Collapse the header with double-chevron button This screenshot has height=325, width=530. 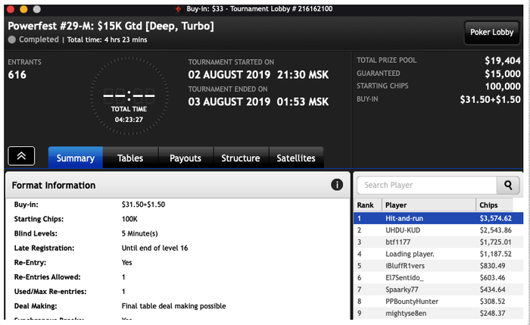21,156
